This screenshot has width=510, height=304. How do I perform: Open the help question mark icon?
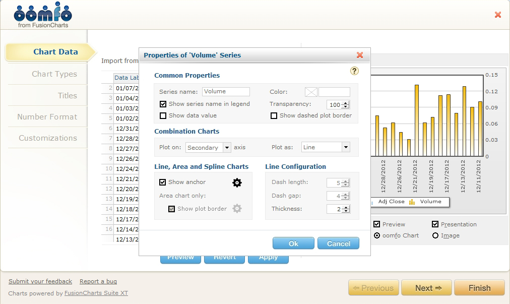tap(354, 71)
